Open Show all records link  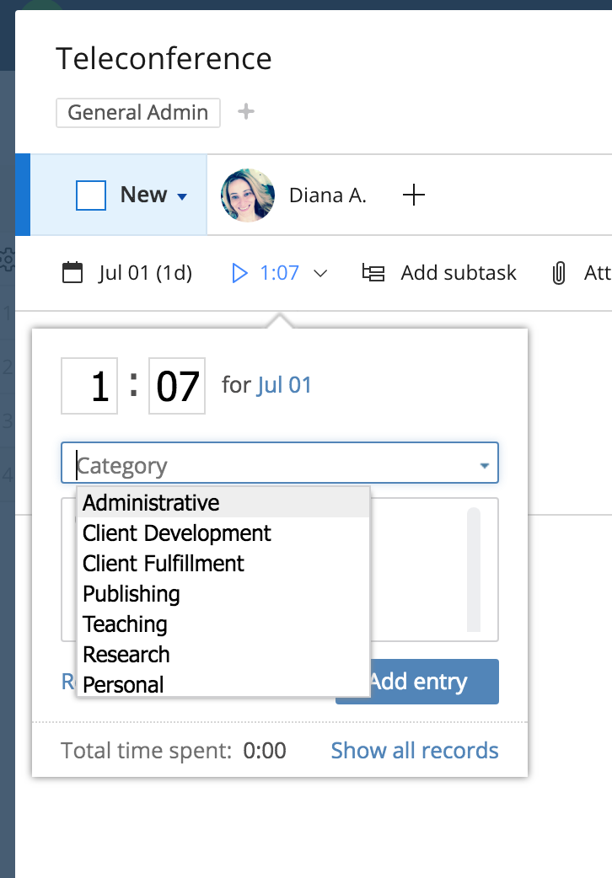[x=414, y=751]
